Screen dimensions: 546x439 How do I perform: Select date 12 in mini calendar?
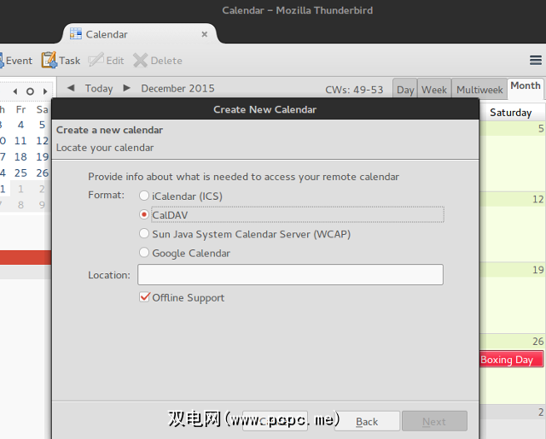coord(42,141)
